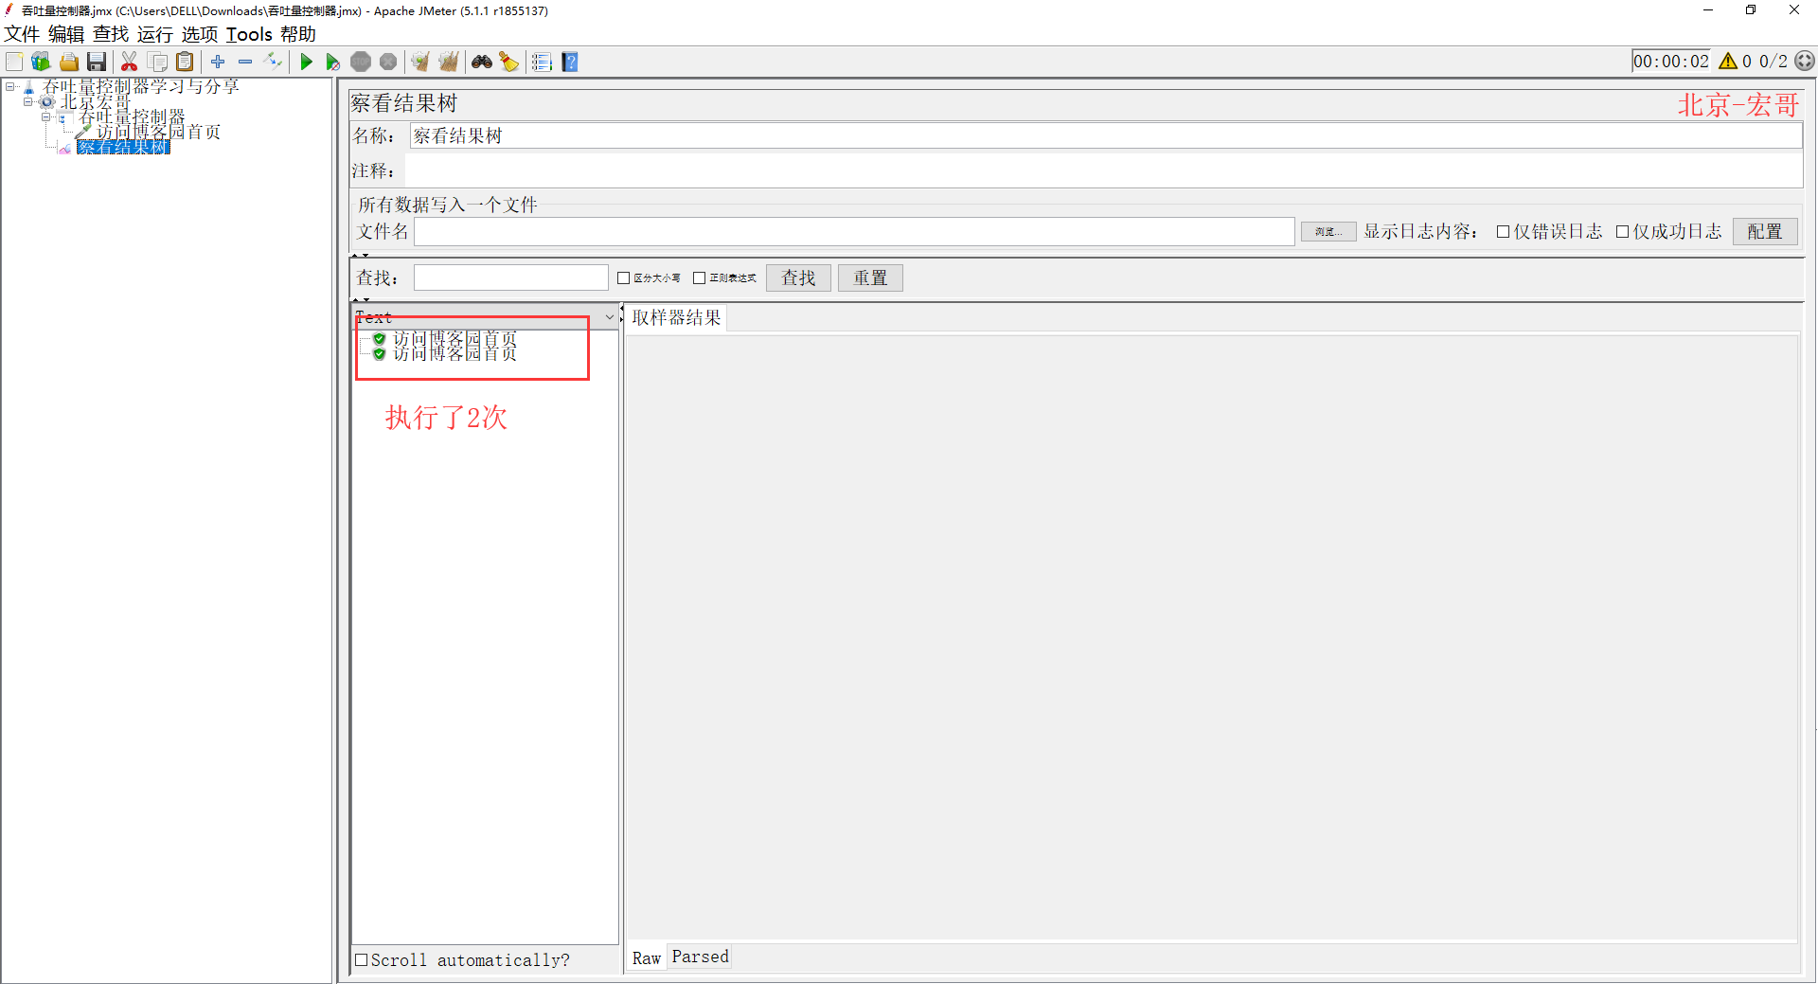Toggle 正则表达式 regex checkbox
The height and width of the screenshot is (984, 1818).
pos(699,277)
